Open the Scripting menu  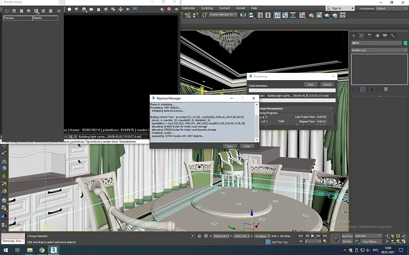(207, 8)
